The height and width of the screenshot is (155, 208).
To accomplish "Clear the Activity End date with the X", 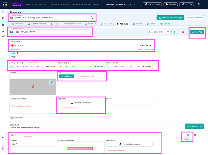I will [90, 67].
